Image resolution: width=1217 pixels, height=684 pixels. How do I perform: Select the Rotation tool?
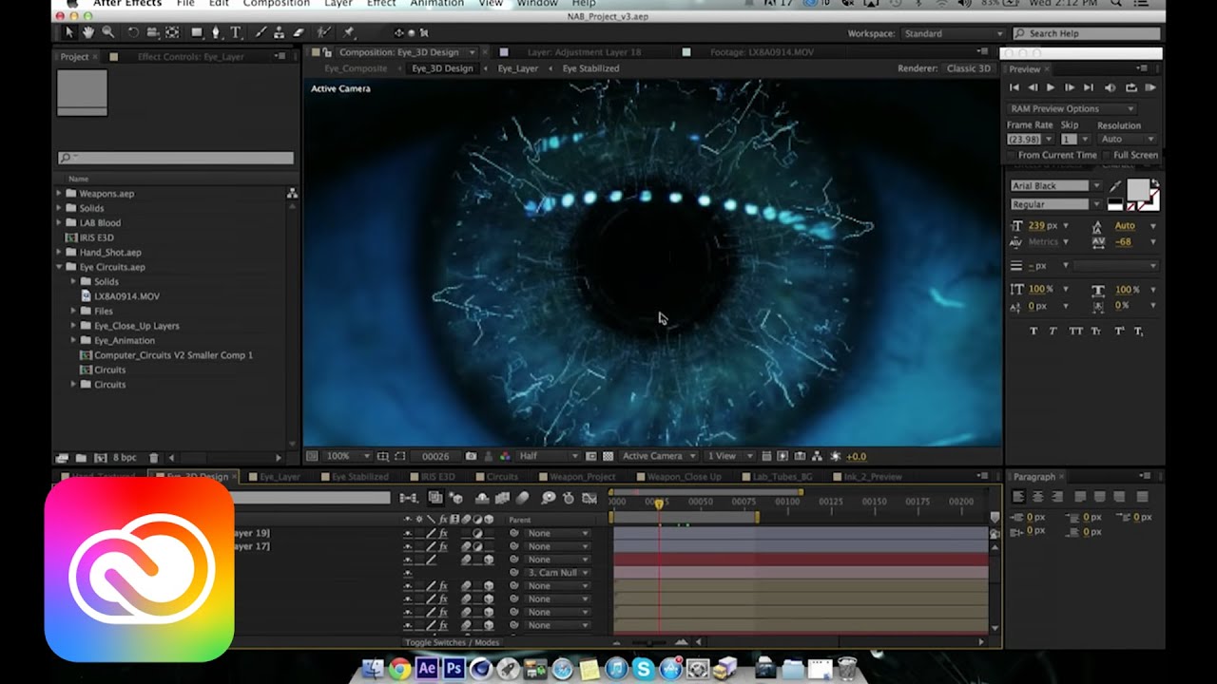[x=133, y=32]
